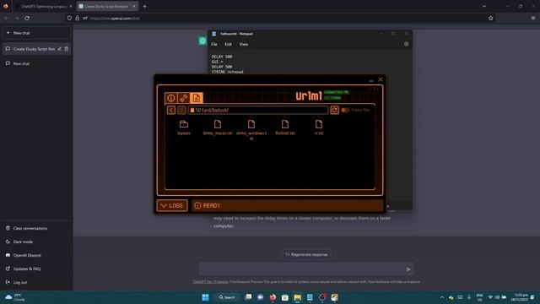Click the READY status bar in qFlipper

288,205
